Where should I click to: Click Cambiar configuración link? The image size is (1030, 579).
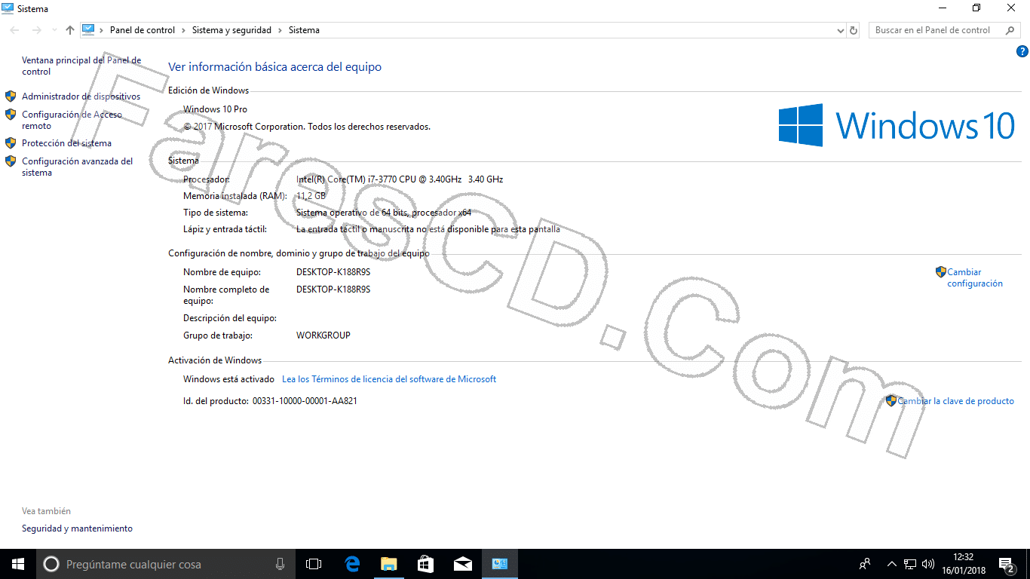click(975, 277)
